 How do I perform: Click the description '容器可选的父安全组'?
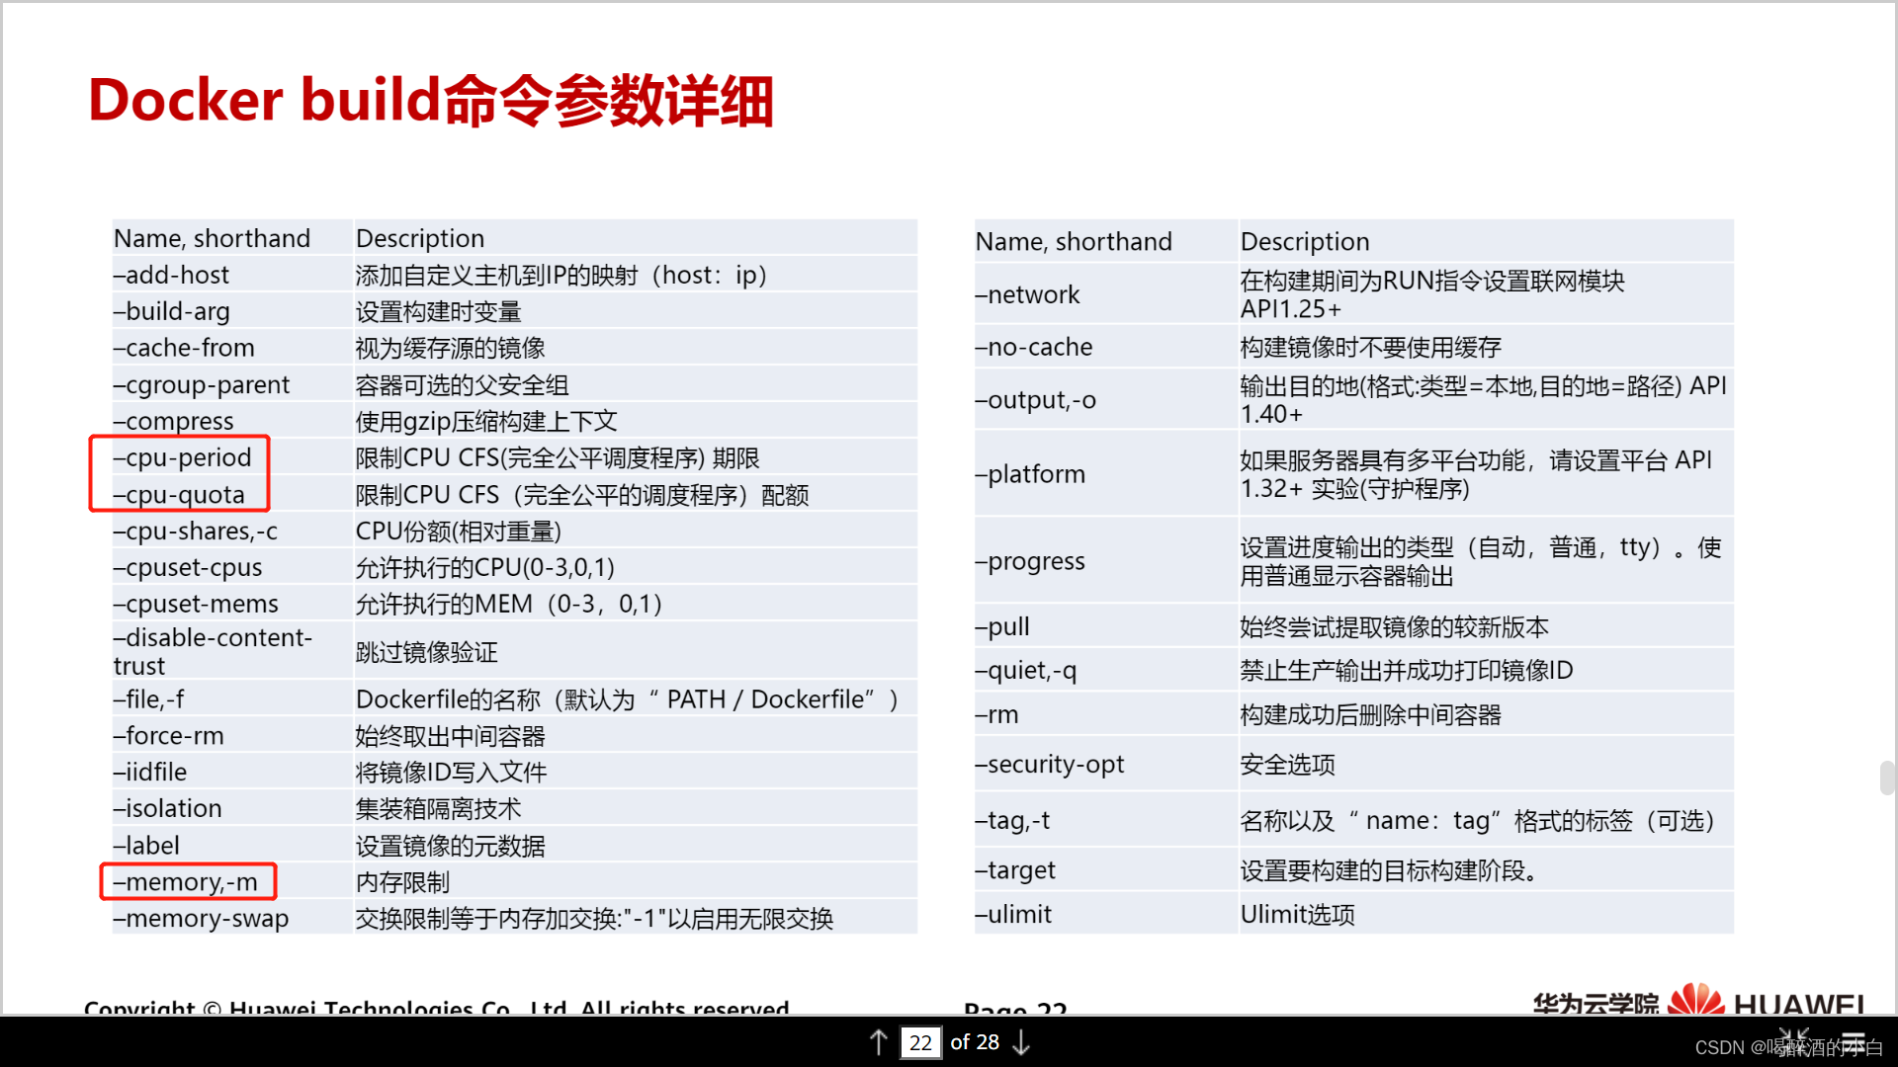(x=462, y=384)
